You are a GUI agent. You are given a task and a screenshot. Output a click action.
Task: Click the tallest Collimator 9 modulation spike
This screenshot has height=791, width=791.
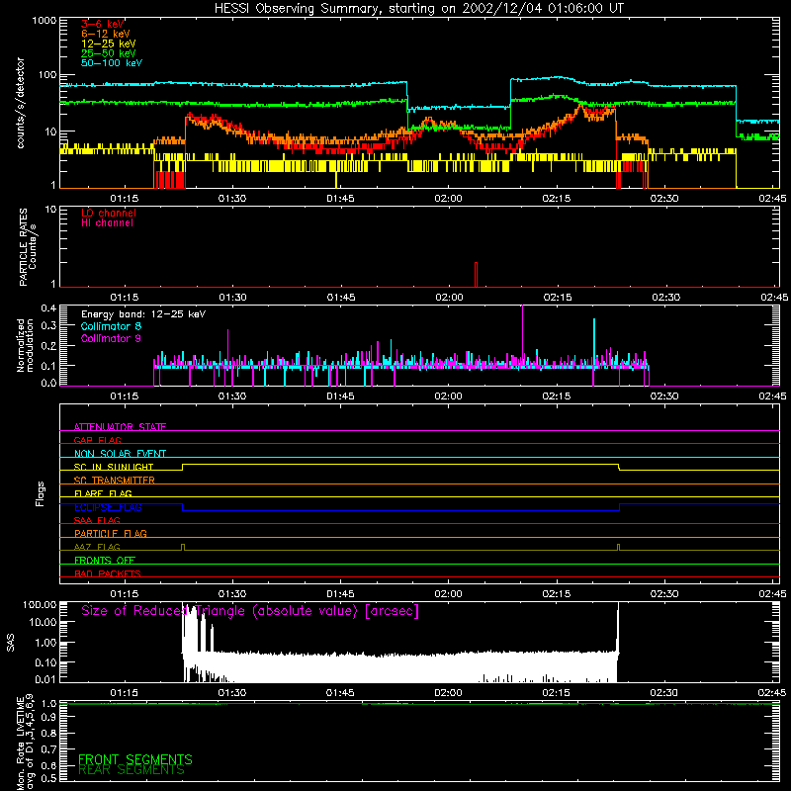[523, 335]
